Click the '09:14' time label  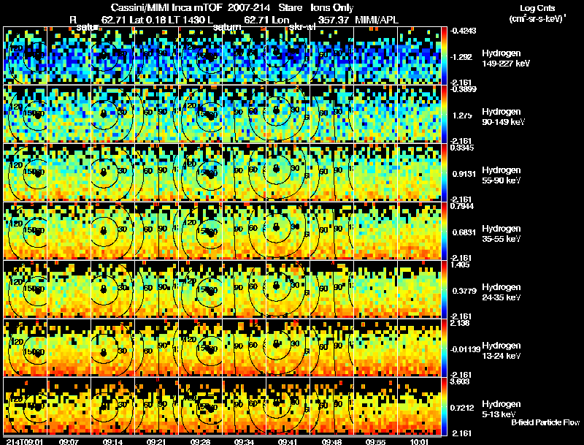pos(112,441)
